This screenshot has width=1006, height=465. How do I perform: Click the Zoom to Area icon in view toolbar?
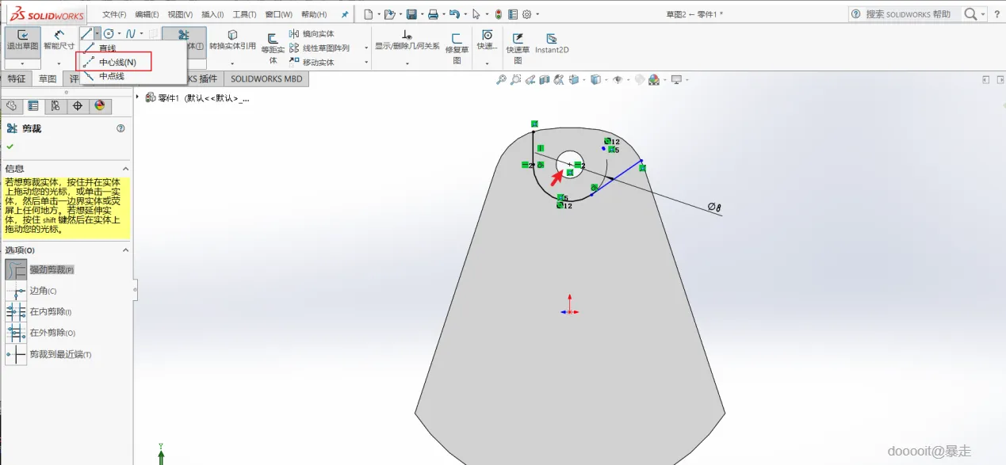click(516, 79)
